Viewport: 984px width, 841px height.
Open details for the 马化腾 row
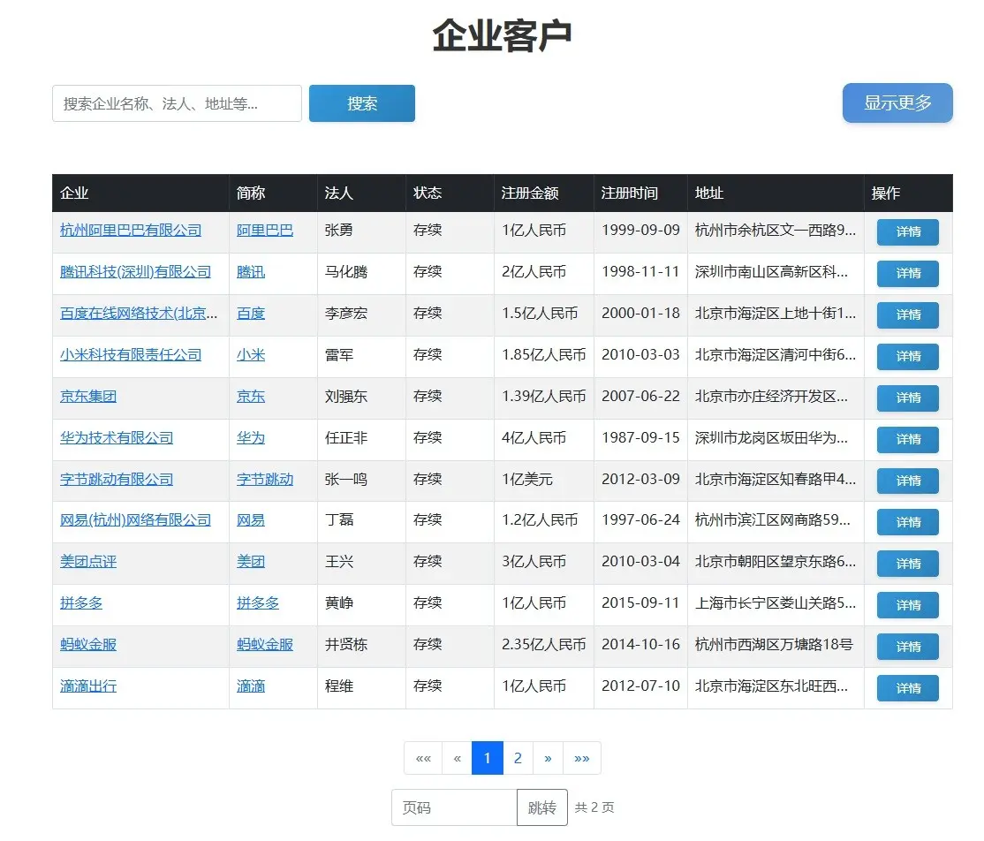click(x=907, y=274)
